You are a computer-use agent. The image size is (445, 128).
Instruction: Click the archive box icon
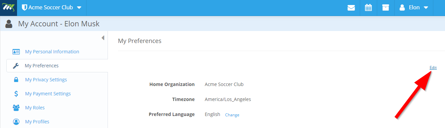pos(386,8)
